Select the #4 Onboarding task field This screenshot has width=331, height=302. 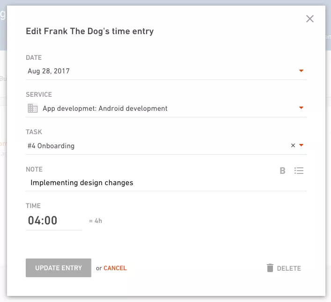click(166, 145)
